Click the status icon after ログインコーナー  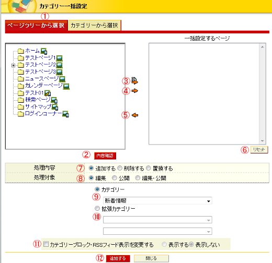pos(65,114)
